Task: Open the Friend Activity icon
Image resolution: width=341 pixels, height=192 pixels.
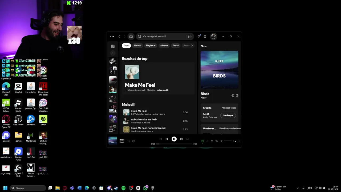Action: tap(205, 37)
